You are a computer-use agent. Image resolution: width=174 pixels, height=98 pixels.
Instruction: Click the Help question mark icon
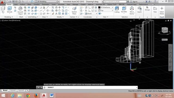pos(155,2)
